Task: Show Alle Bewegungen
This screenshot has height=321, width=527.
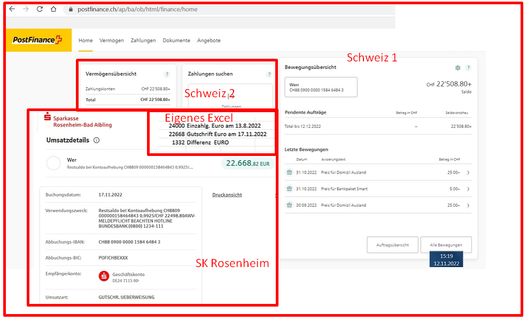Action: point(446,245)
